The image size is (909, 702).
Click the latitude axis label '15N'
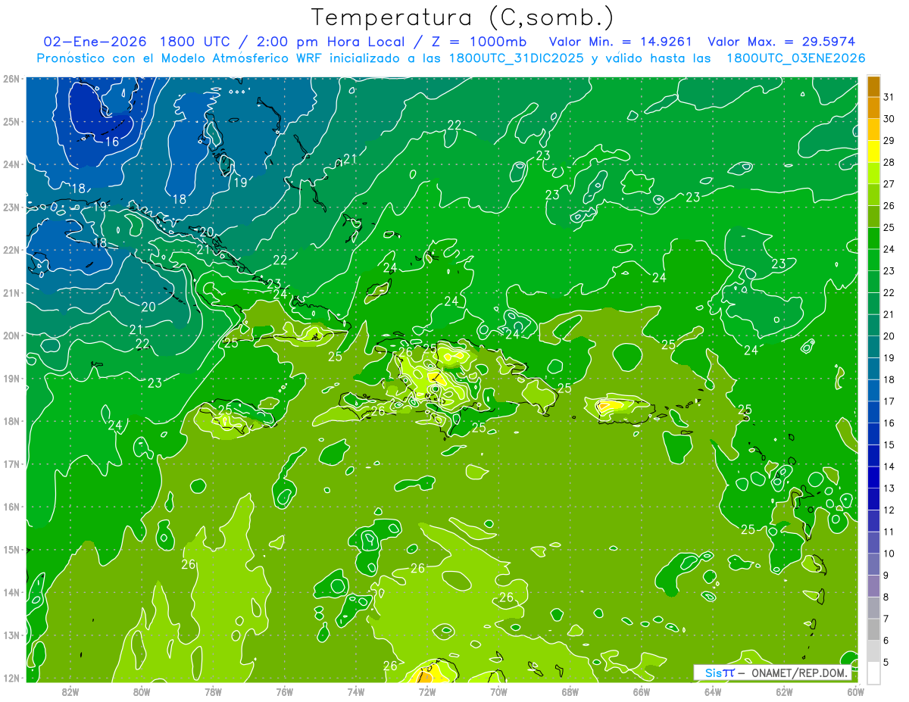coord(11,549)
